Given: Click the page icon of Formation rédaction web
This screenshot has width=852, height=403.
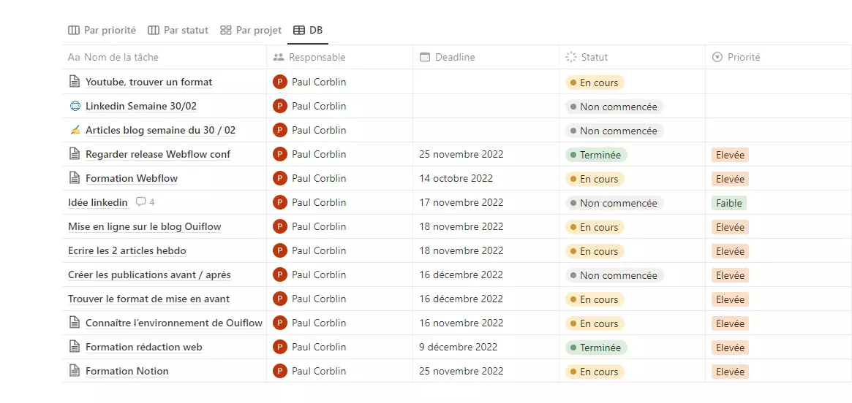Looking at the screenshot, I should click(75, 347).
